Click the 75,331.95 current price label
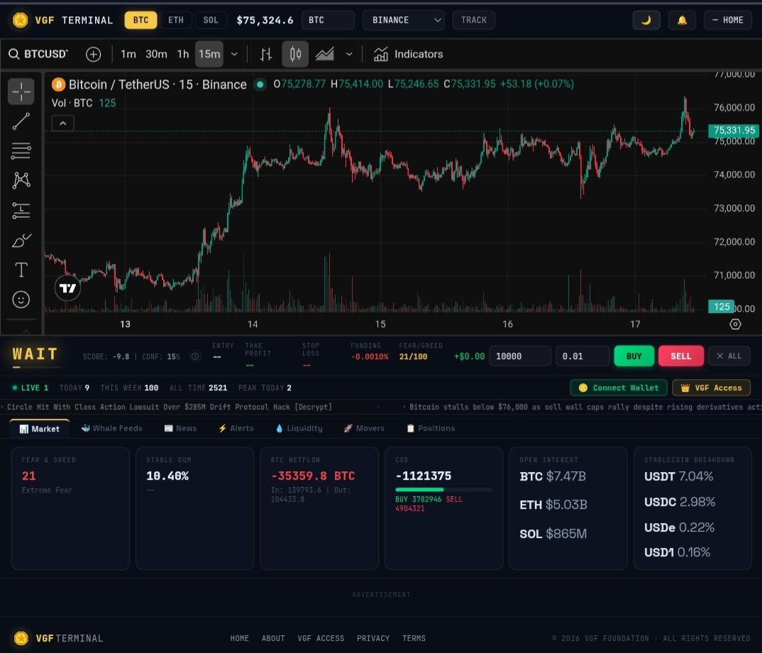 734,131
